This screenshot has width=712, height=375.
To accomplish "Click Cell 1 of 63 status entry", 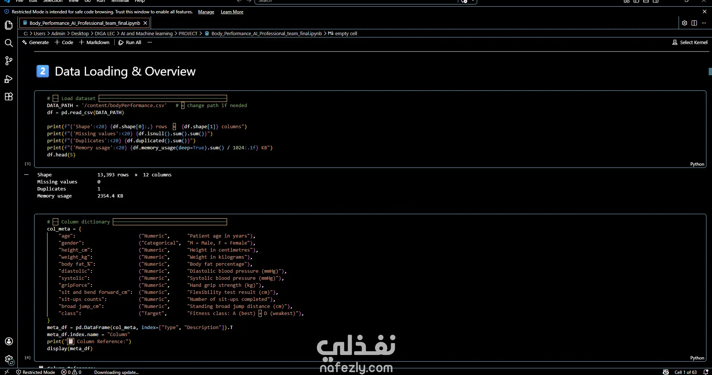I will tap(685, 372).
